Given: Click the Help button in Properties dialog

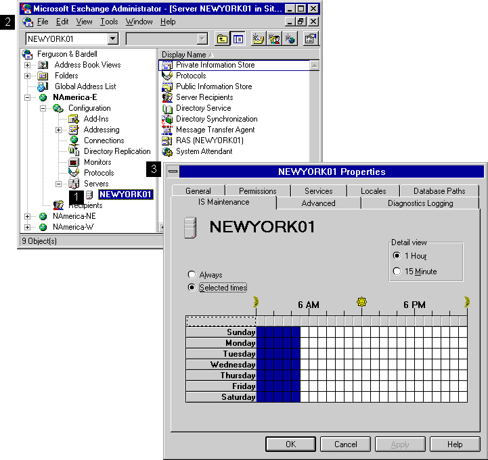Looking at the screenshot, I should coord(455,444).
